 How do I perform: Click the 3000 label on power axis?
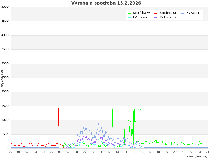tap(5, 63)
